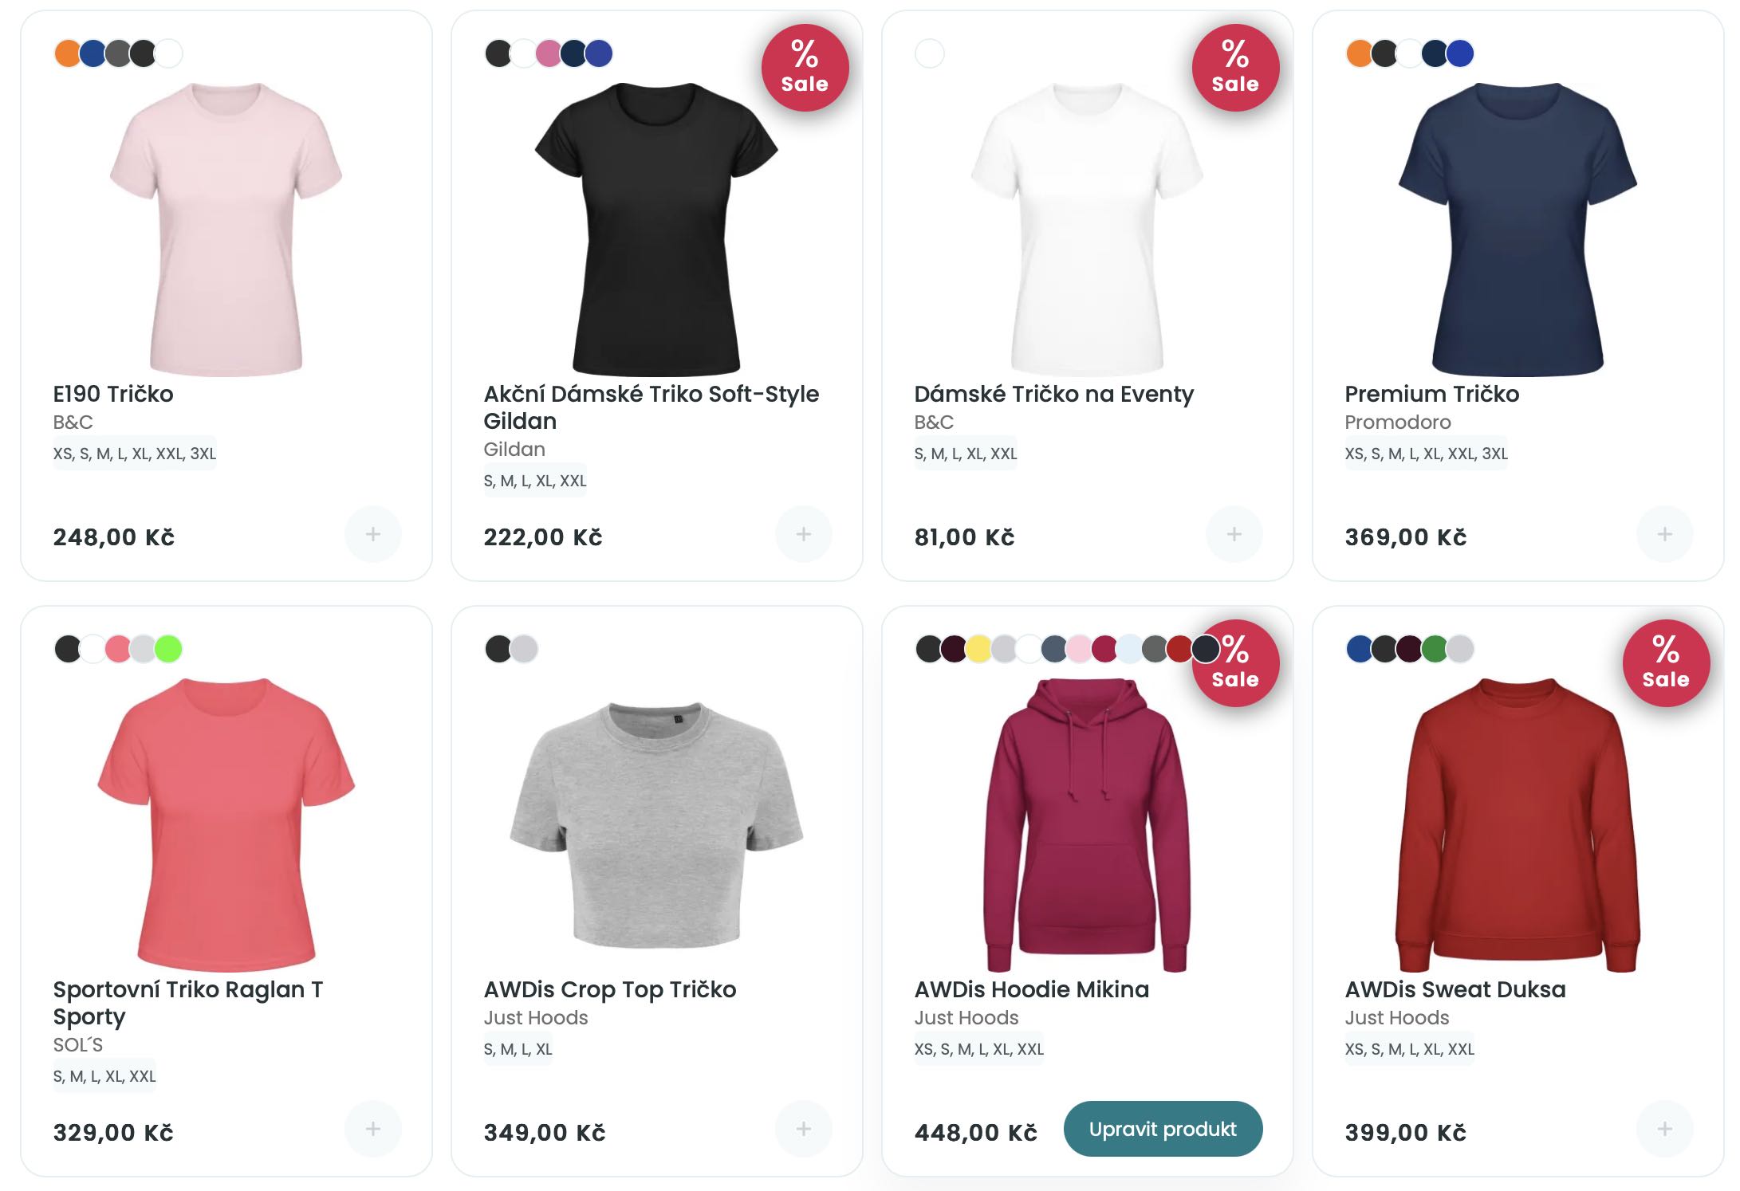Choose the pink swatch on Akční Dámské Triko
This screenshot has height=1191, width=1740.
[x=548, y=53]
